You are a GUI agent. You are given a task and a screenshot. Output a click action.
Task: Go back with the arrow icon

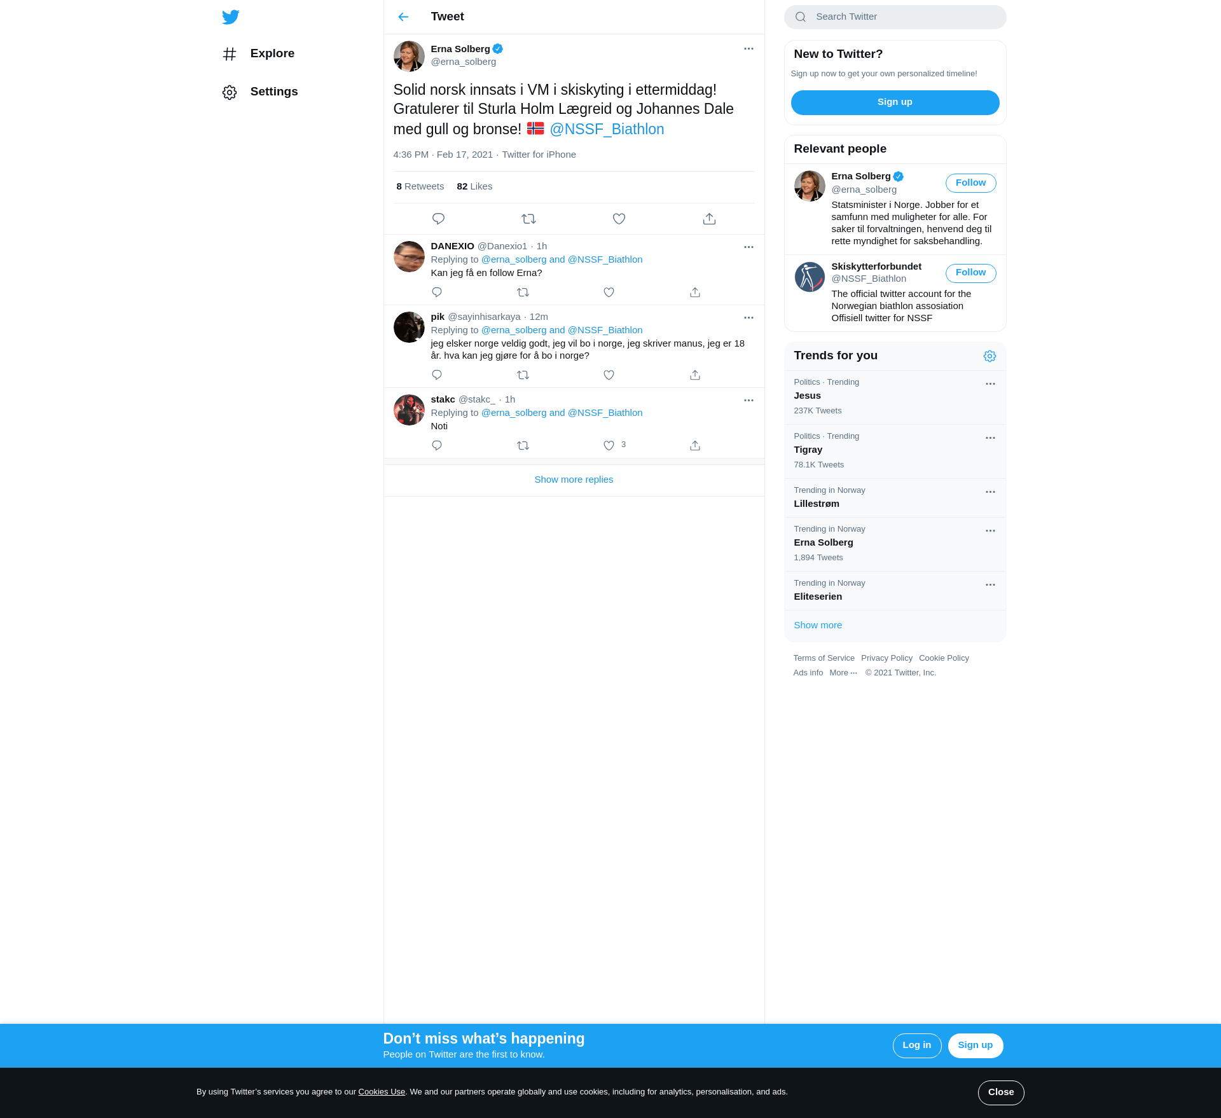pos(403,17)
